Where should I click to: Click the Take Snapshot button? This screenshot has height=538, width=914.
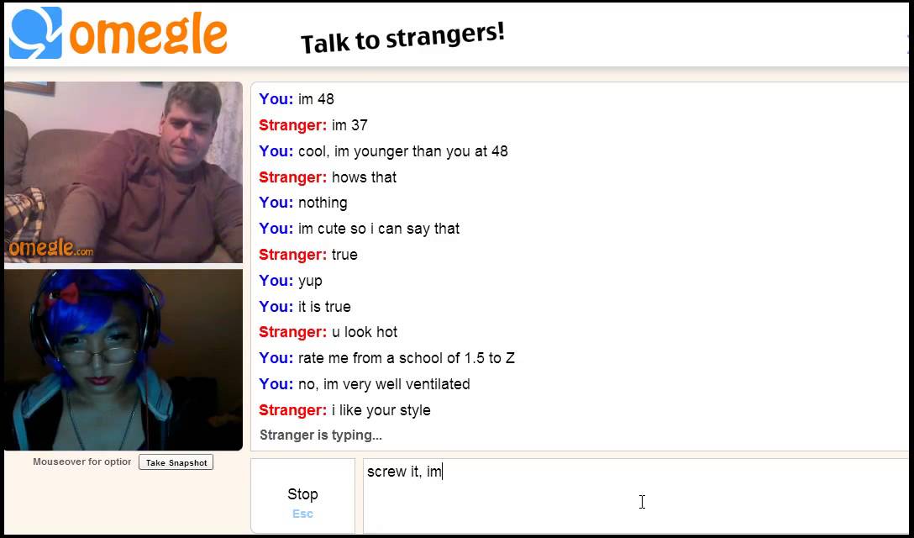tap(176, 462)
